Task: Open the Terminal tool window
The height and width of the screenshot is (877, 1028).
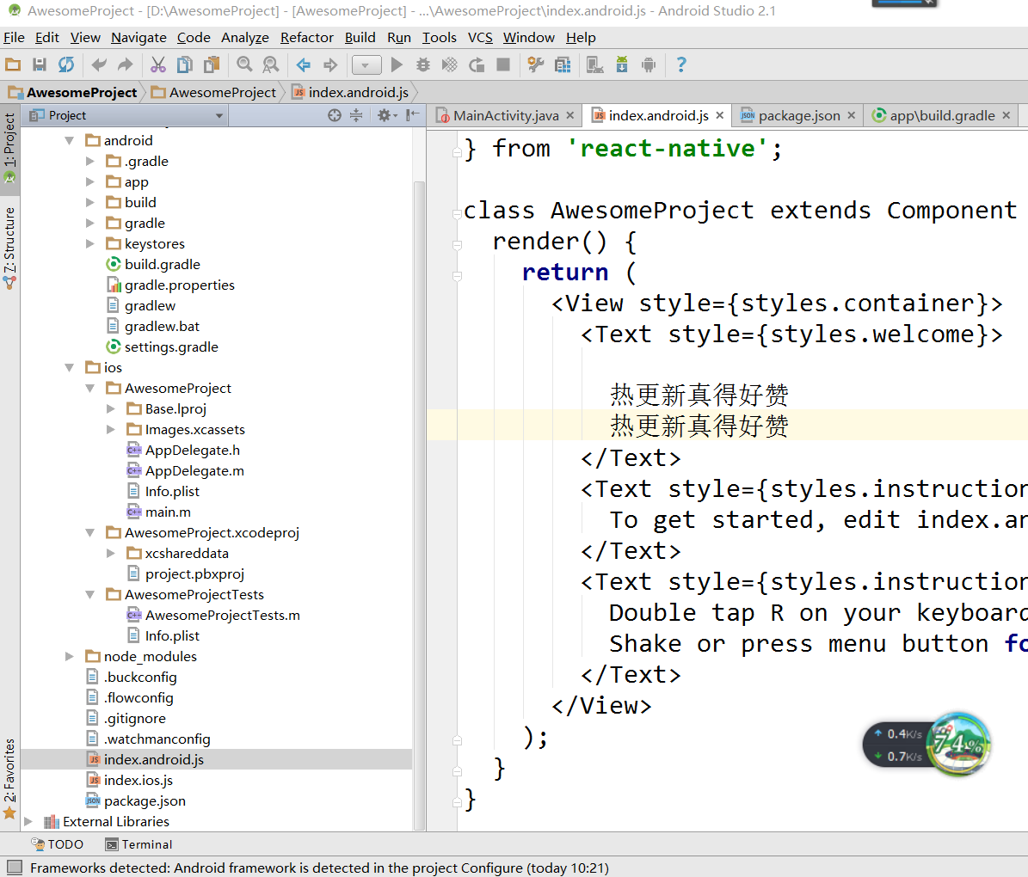Action: point(139,844)
